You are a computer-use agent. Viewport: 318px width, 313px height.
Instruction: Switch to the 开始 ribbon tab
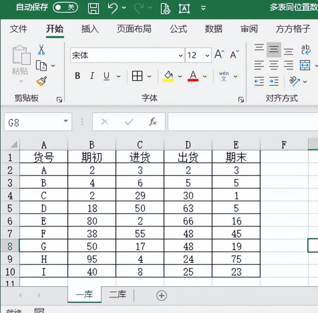55,29
